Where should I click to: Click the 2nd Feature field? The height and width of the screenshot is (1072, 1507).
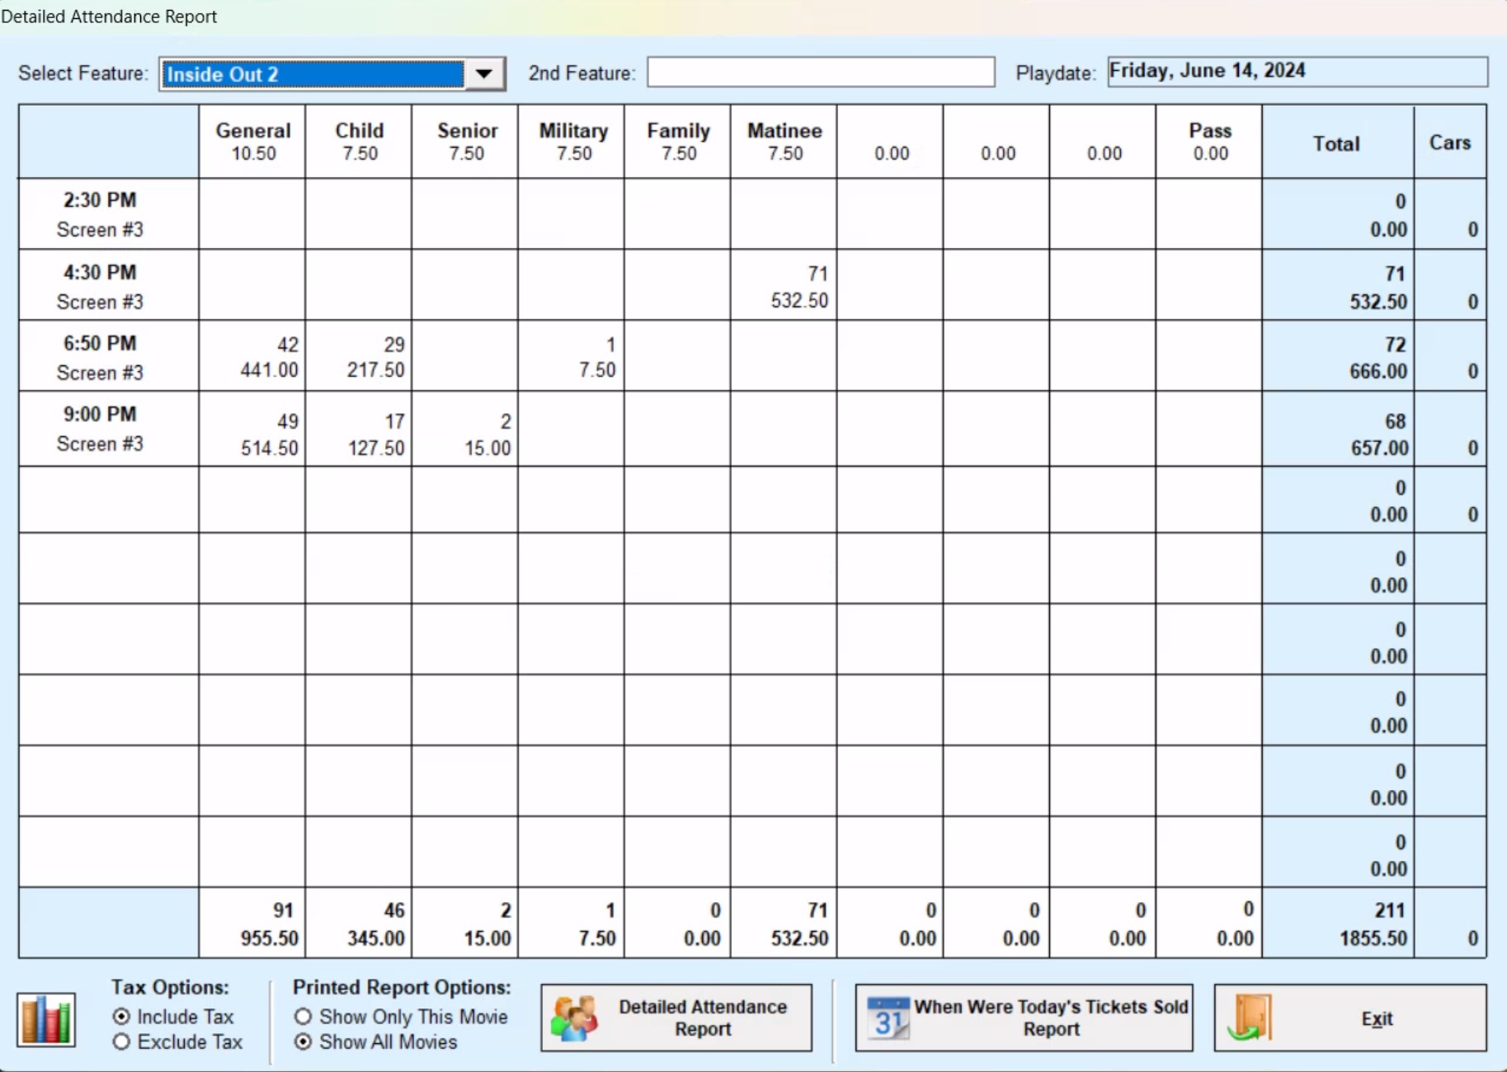click(x=820, y=73)
